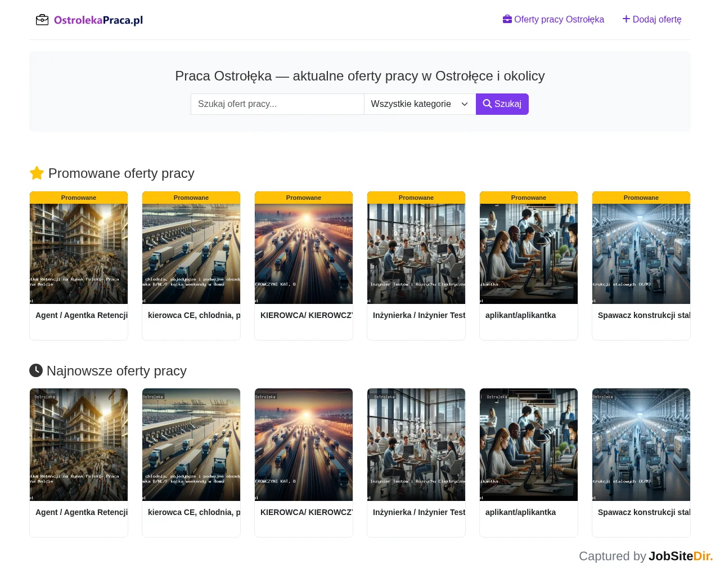This screenshot has height=573, width=720.
Task: Open newest Spawacz konstrukcji image
Action: point(641,445)
